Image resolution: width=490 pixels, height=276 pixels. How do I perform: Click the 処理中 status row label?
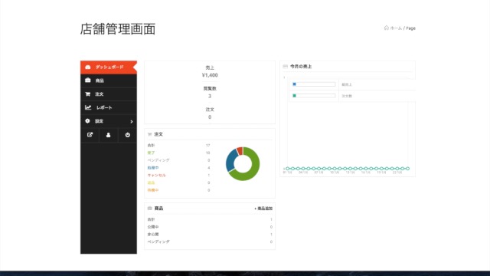[x=153, y=168]
